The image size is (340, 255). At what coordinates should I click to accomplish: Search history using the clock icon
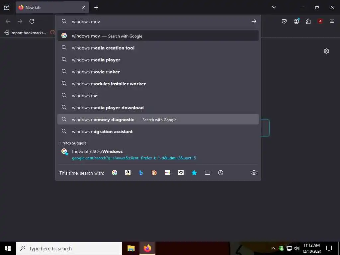click(x=220, y=173)
